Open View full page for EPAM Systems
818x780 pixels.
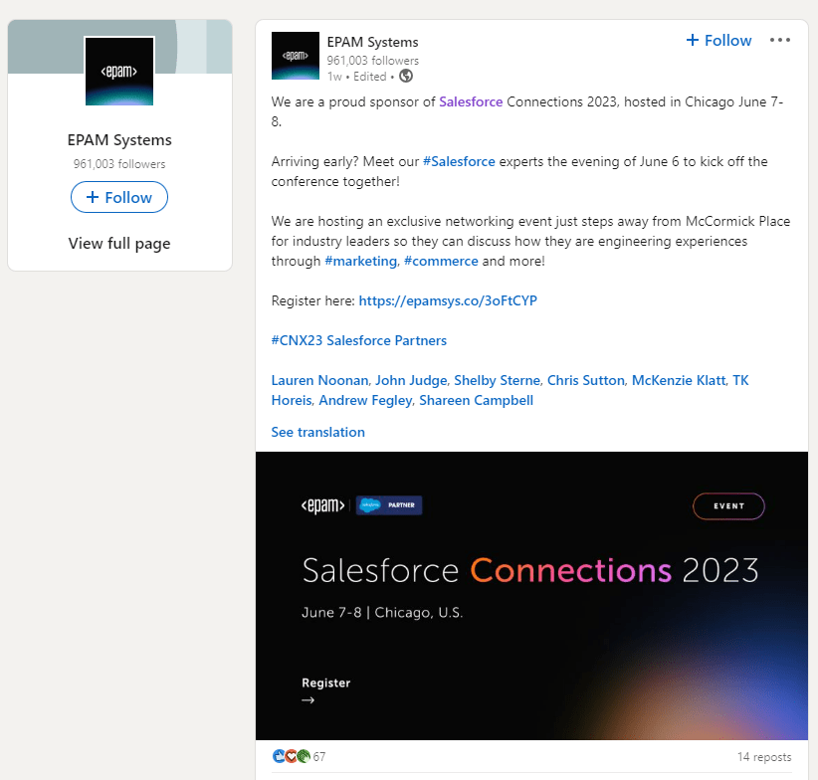pos(119,244)
